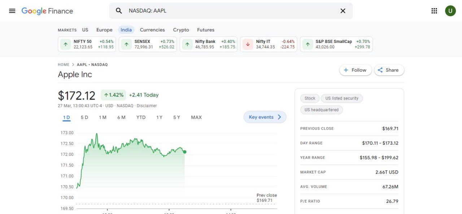Switch chart to 5Y range
The height and width of the screenshot is (214, 462).
(x=176, y=117)
